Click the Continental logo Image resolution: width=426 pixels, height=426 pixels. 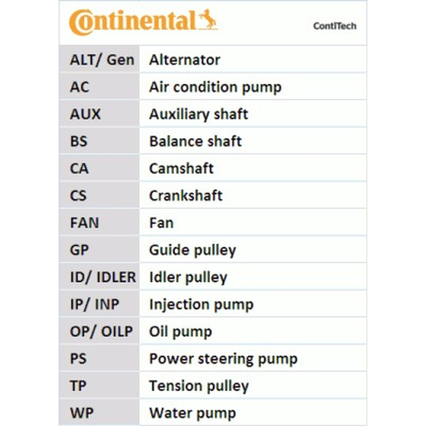pyautogui.click(x=133, y=22)
